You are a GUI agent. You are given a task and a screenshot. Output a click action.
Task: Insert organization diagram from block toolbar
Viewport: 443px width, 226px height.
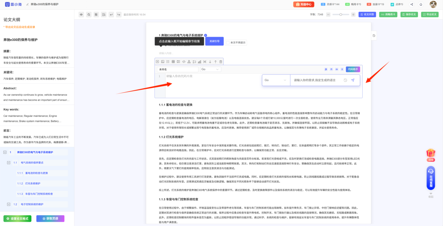tap(189, 62)
